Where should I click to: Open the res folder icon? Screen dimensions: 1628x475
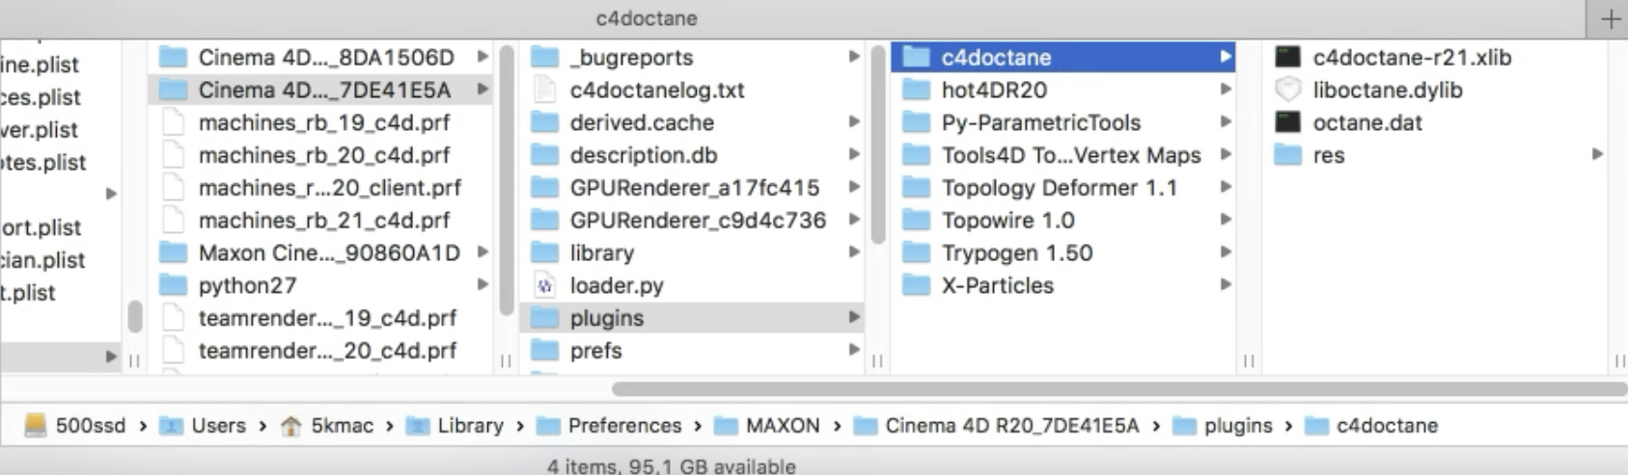[1287, 156]
